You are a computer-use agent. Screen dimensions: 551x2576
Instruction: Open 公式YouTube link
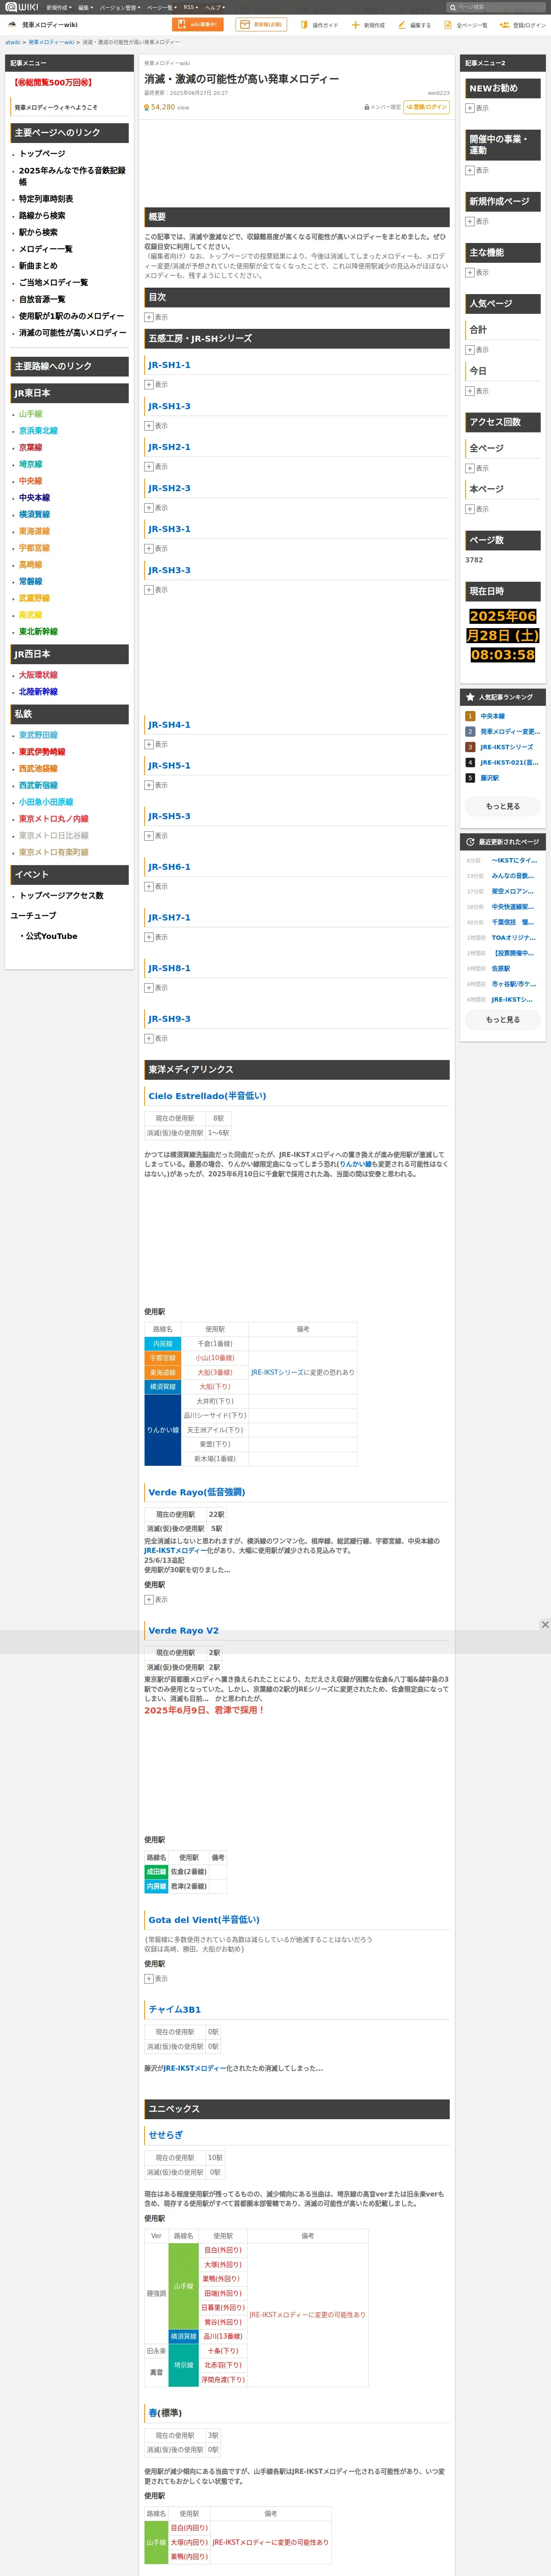(x=51, y=936)
